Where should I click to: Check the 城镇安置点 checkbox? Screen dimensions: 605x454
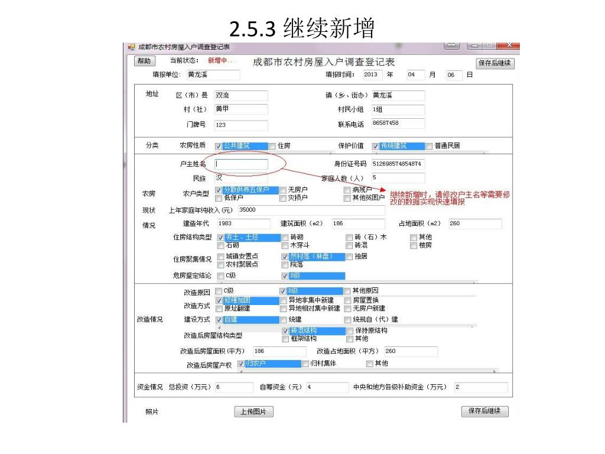[x=221, y=257]
